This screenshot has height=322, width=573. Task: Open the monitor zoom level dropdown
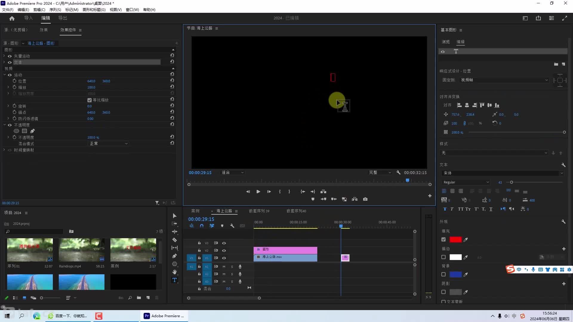pos(232,173)
